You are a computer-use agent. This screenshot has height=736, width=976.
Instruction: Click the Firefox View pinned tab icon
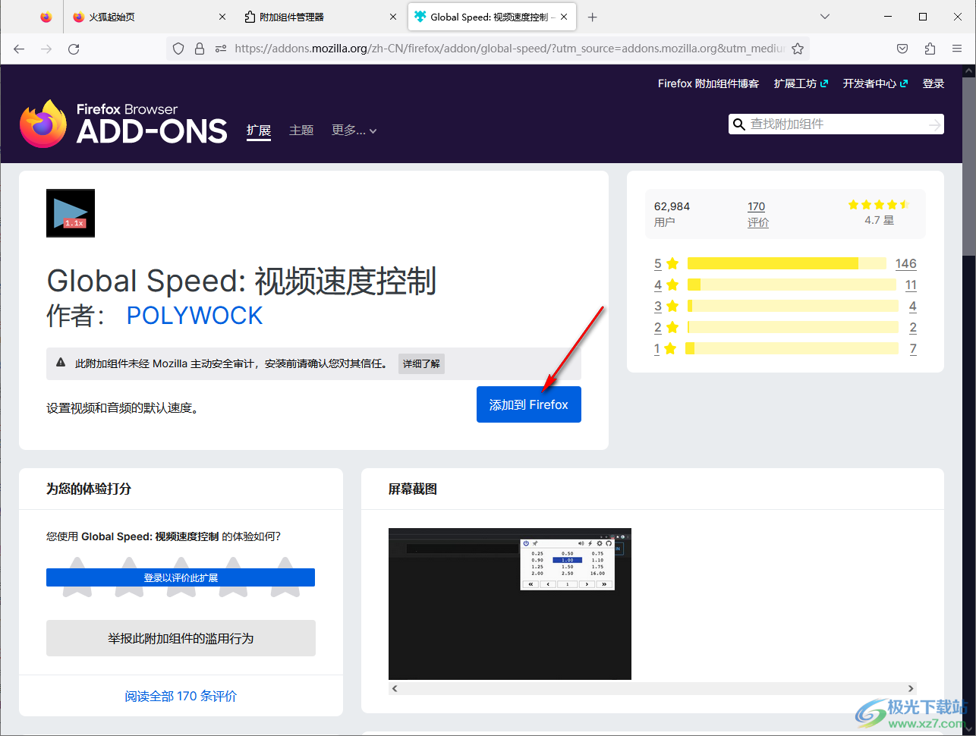[46, 17]
